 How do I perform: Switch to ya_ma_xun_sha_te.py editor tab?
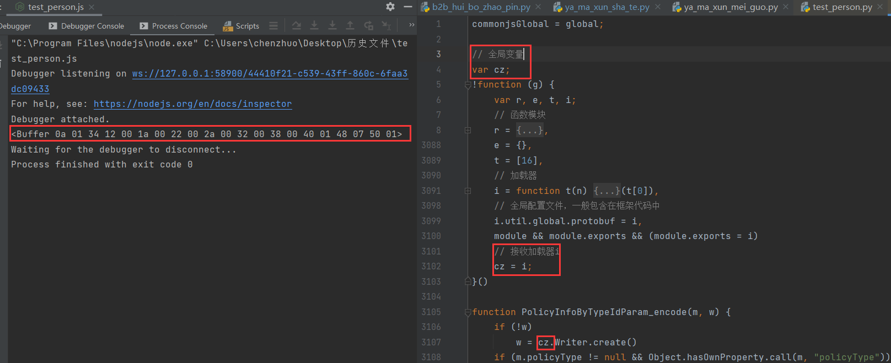pos(606,7)
